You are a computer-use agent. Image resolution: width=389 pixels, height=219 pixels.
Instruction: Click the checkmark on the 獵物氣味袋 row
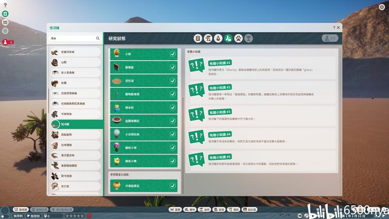coord(173,94)
